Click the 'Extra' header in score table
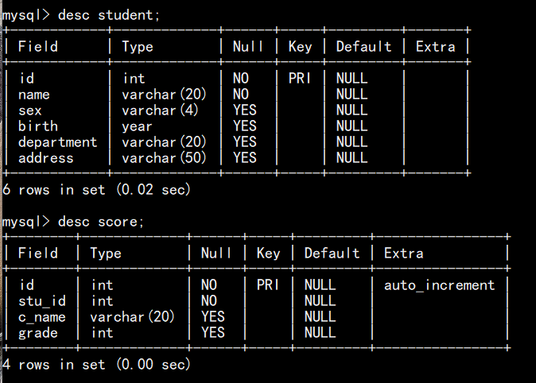The width and height of the screenshot is (536, 383). 403,253
